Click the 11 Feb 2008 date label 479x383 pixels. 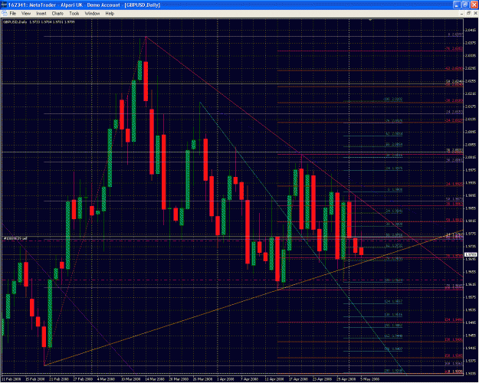(11, 379)
